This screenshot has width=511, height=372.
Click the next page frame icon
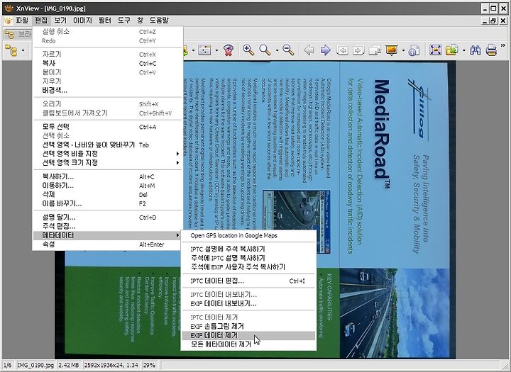[x=358, y=50]
